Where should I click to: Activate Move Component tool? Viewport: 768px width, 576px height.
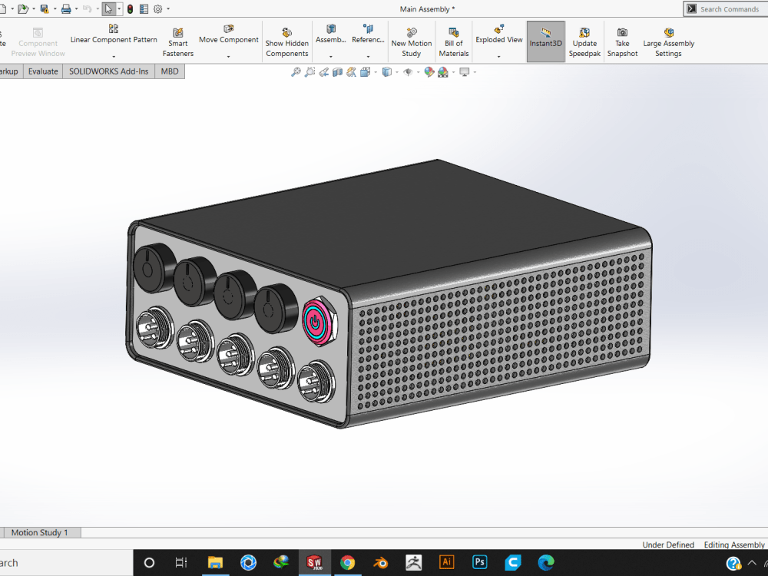(228, 35)
